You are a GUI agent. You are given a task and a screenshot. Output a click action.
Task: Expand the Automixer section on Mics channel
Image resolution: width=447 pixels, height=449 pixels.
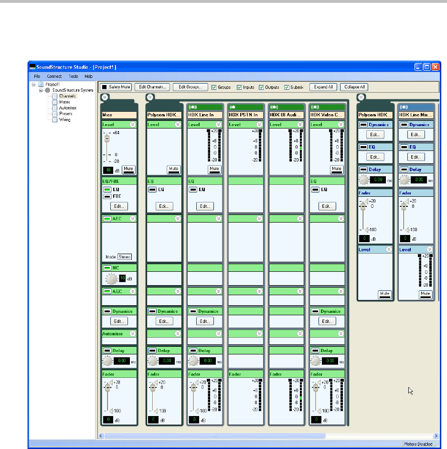point(133,333)
